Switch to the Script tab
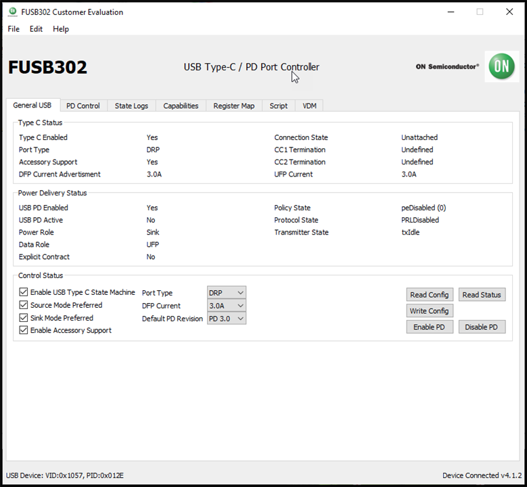The height and width of the screenshot is (487, 527). [278, 106]
